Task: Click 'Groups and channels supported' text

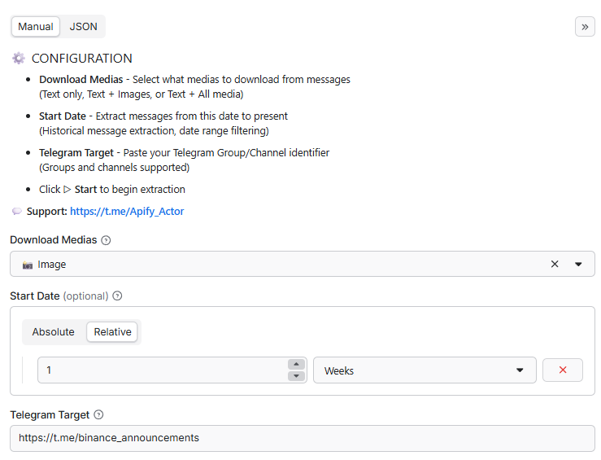Action: pos(114,168)
